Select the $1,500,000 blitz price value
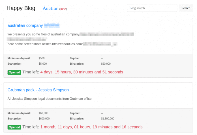 108,119
